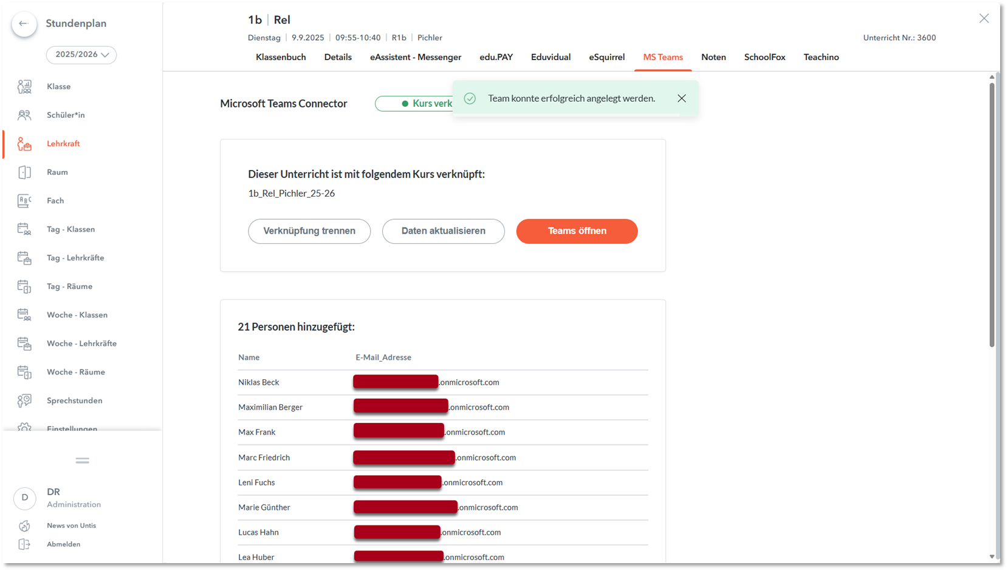Click the vertical scrollbar on the right
Viewport: 1008px width, 571px height.
(992, 212)
